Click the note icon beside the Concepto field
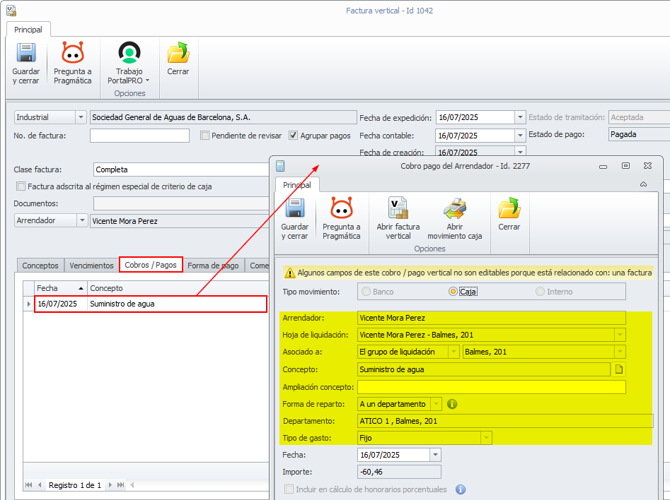This screenshot has width=670, height=500. [618, 369]
